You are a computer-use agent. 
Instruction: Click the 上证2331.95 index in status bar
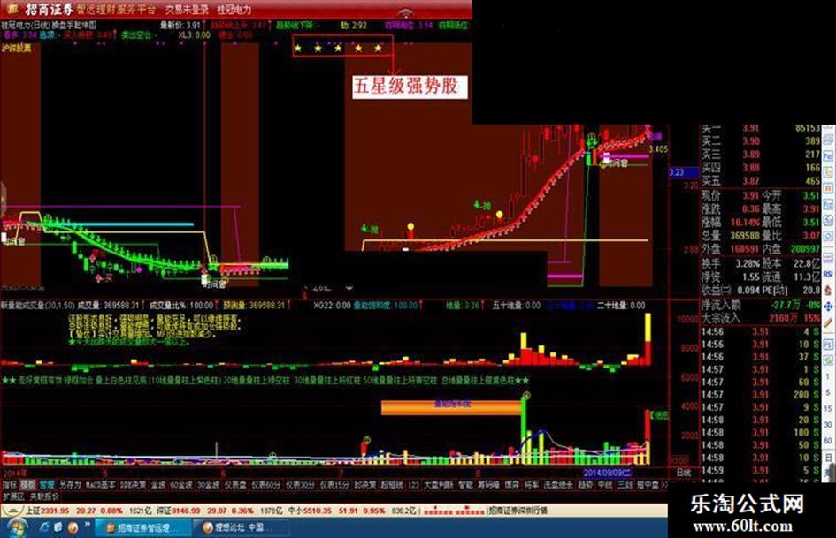point(47,511)
